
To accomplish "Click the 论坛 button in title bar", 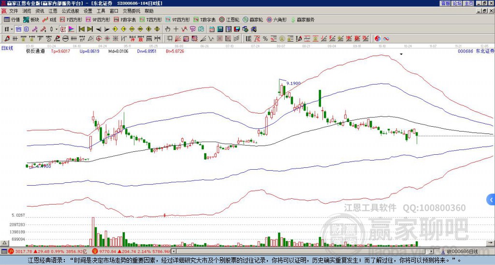I will coord(457,3).
